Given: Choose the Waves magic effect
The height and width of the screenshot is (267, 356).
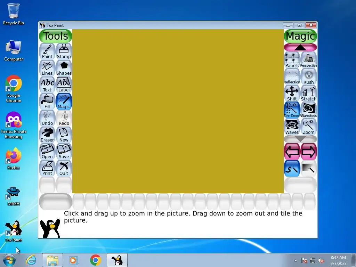Looking at the screenshot, I should click(x=292, y=127).
